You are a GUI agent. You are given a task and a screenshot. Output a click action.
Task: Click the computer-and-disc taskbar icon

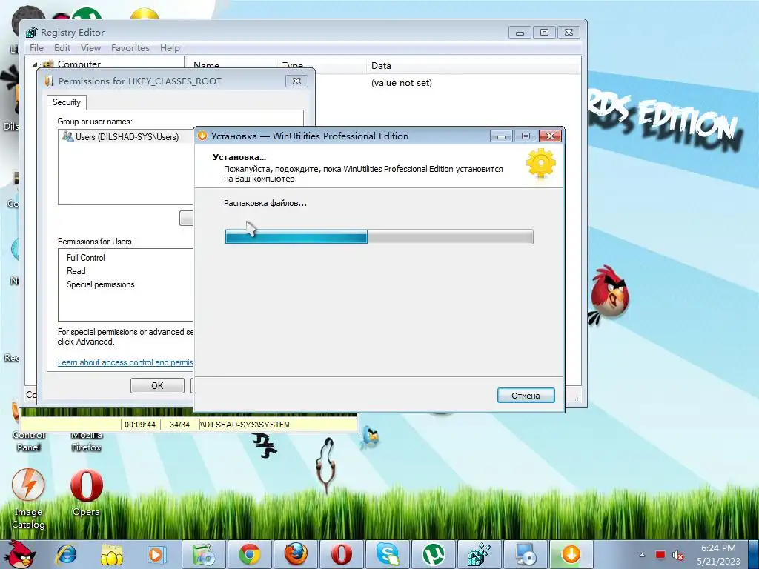[526, 554]
